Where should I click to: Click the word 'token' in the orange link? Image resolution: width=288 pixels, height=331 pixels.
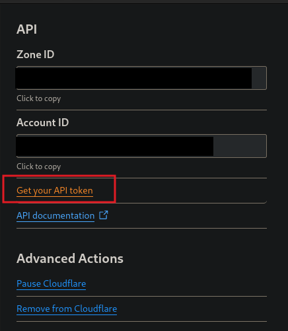pos(81,190)
